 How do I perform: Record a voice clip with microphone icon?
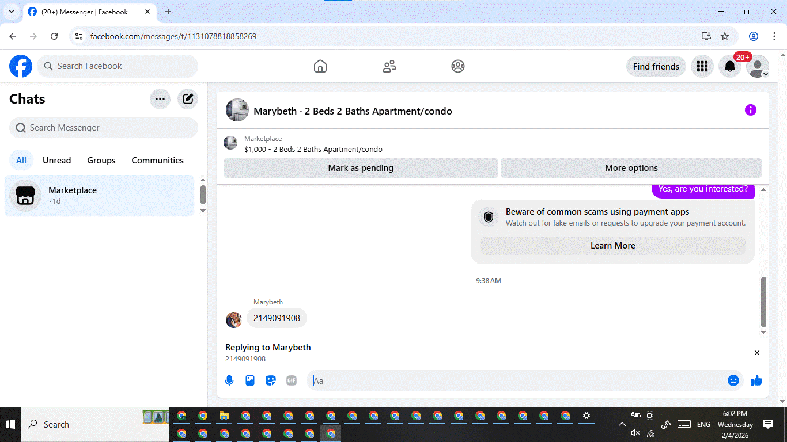click(229, 380)
